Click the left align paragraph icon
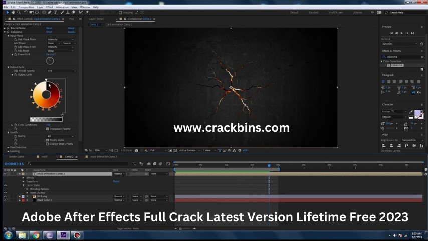The width and height of the screenshot is (428, 241). [383, 81]
